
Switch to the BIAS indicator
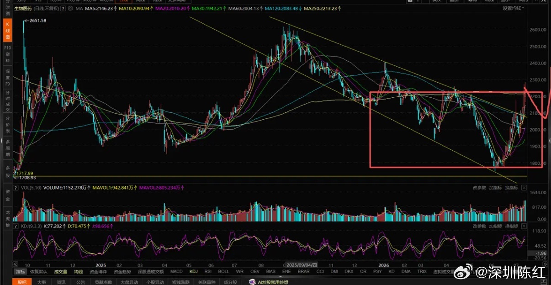[271, 271]
